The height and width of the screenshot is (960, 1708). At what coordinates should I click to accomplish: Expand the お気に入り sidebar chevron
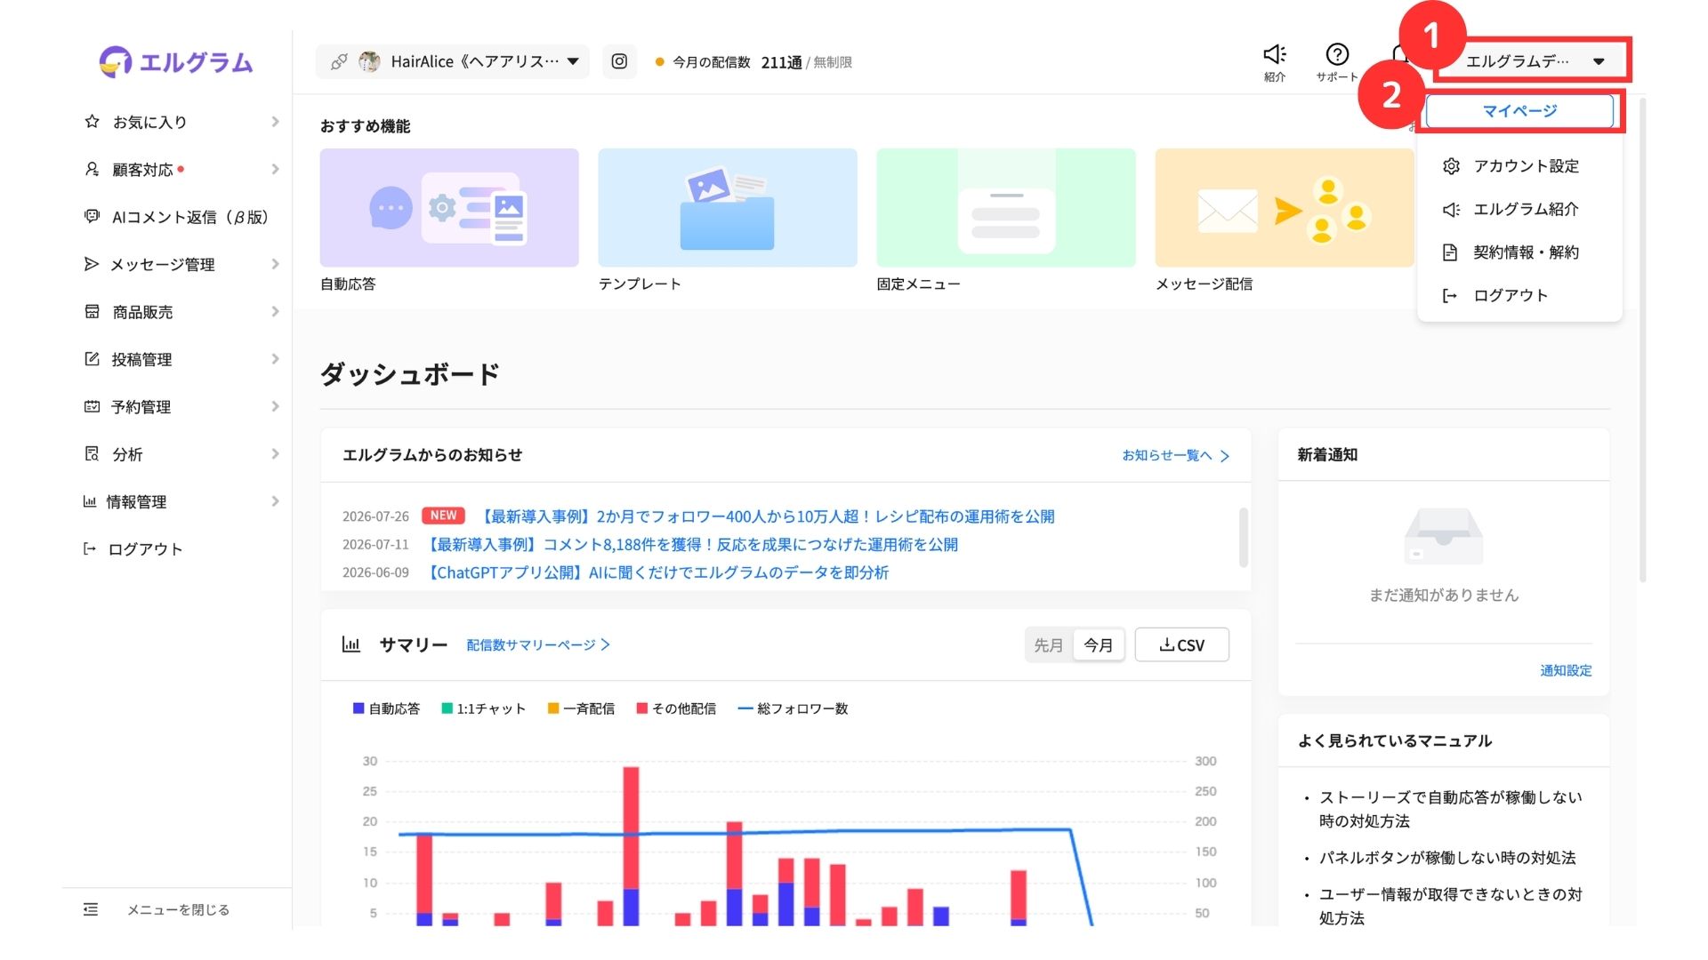click(275, 122)
